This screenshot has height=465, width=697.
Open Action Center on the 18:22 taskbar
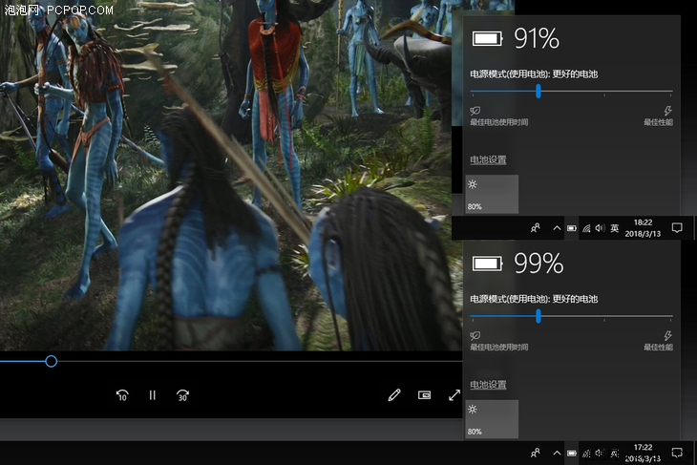point(677,228)
